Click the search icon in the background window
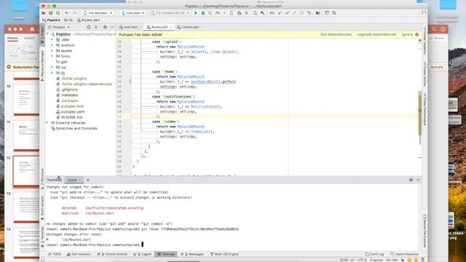This screenshot has height=262, width=466. click(x=434, y=29)
